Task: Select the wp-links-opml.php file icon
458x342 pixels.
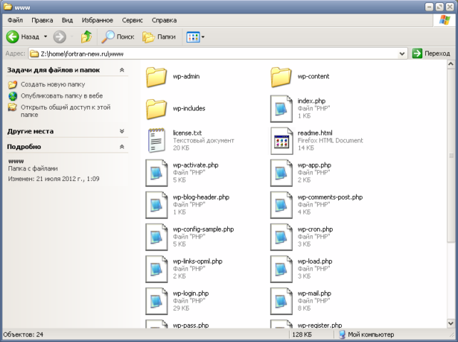Action: pos(157,269)
